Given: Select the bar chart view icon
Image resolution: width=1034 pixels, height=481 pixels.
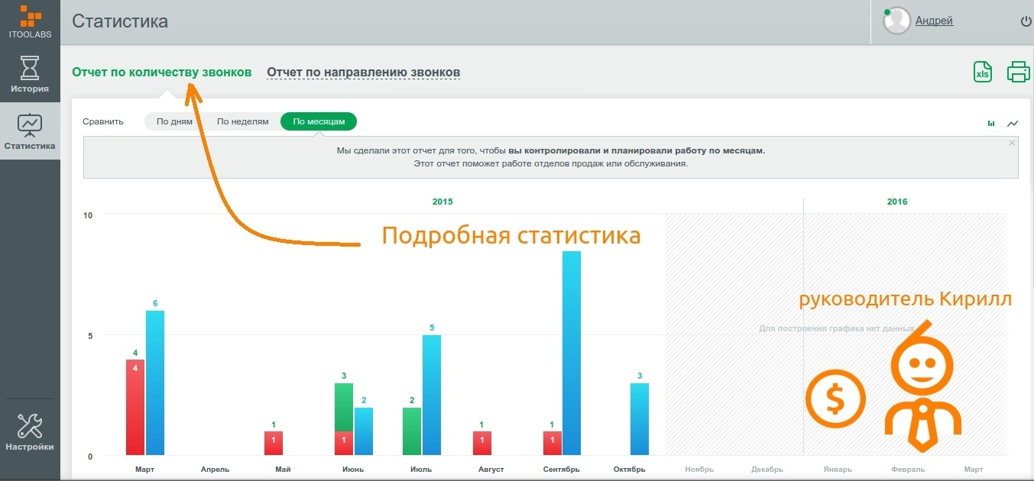Looking at the screenshot, I should 990,122.
